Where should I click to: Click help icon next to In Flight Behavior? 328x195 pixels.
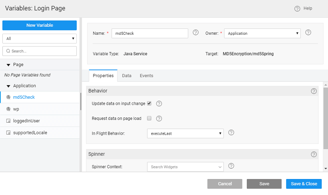[x=231, y=133]
